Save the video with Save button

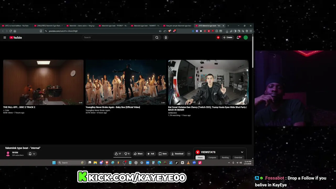click(x=163, y=154)
